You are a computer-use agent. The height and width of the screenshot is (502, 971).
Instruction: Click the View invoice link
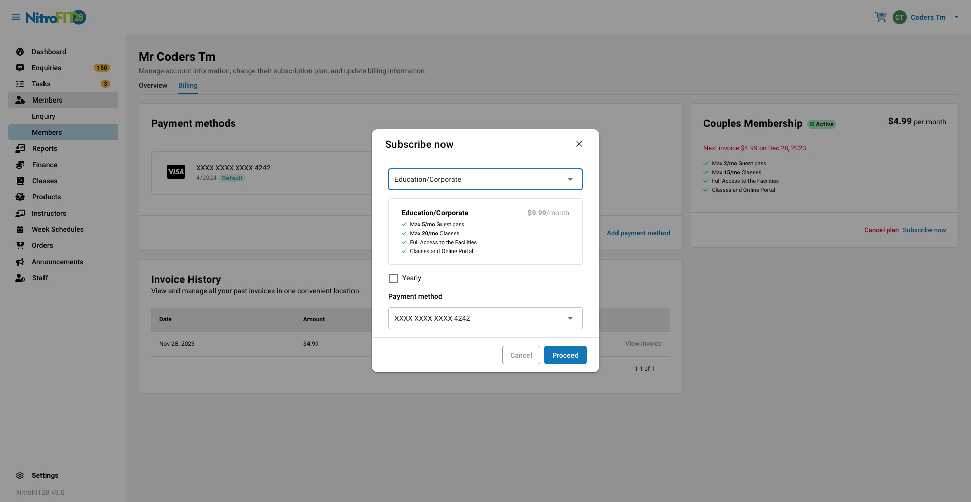[x=643, y=343]
